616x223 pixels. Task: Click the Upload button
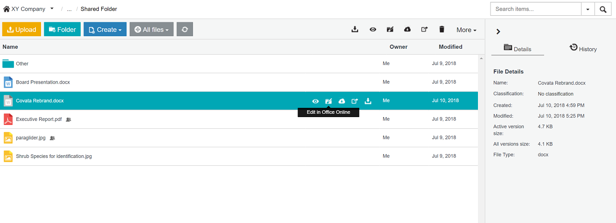pos(22,29)
